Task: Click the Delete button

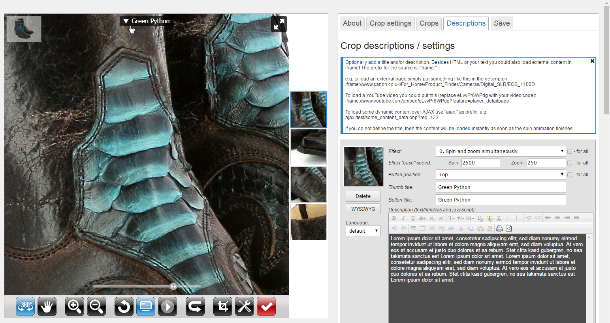Action: pyautogui.click(x=363, y=196)
